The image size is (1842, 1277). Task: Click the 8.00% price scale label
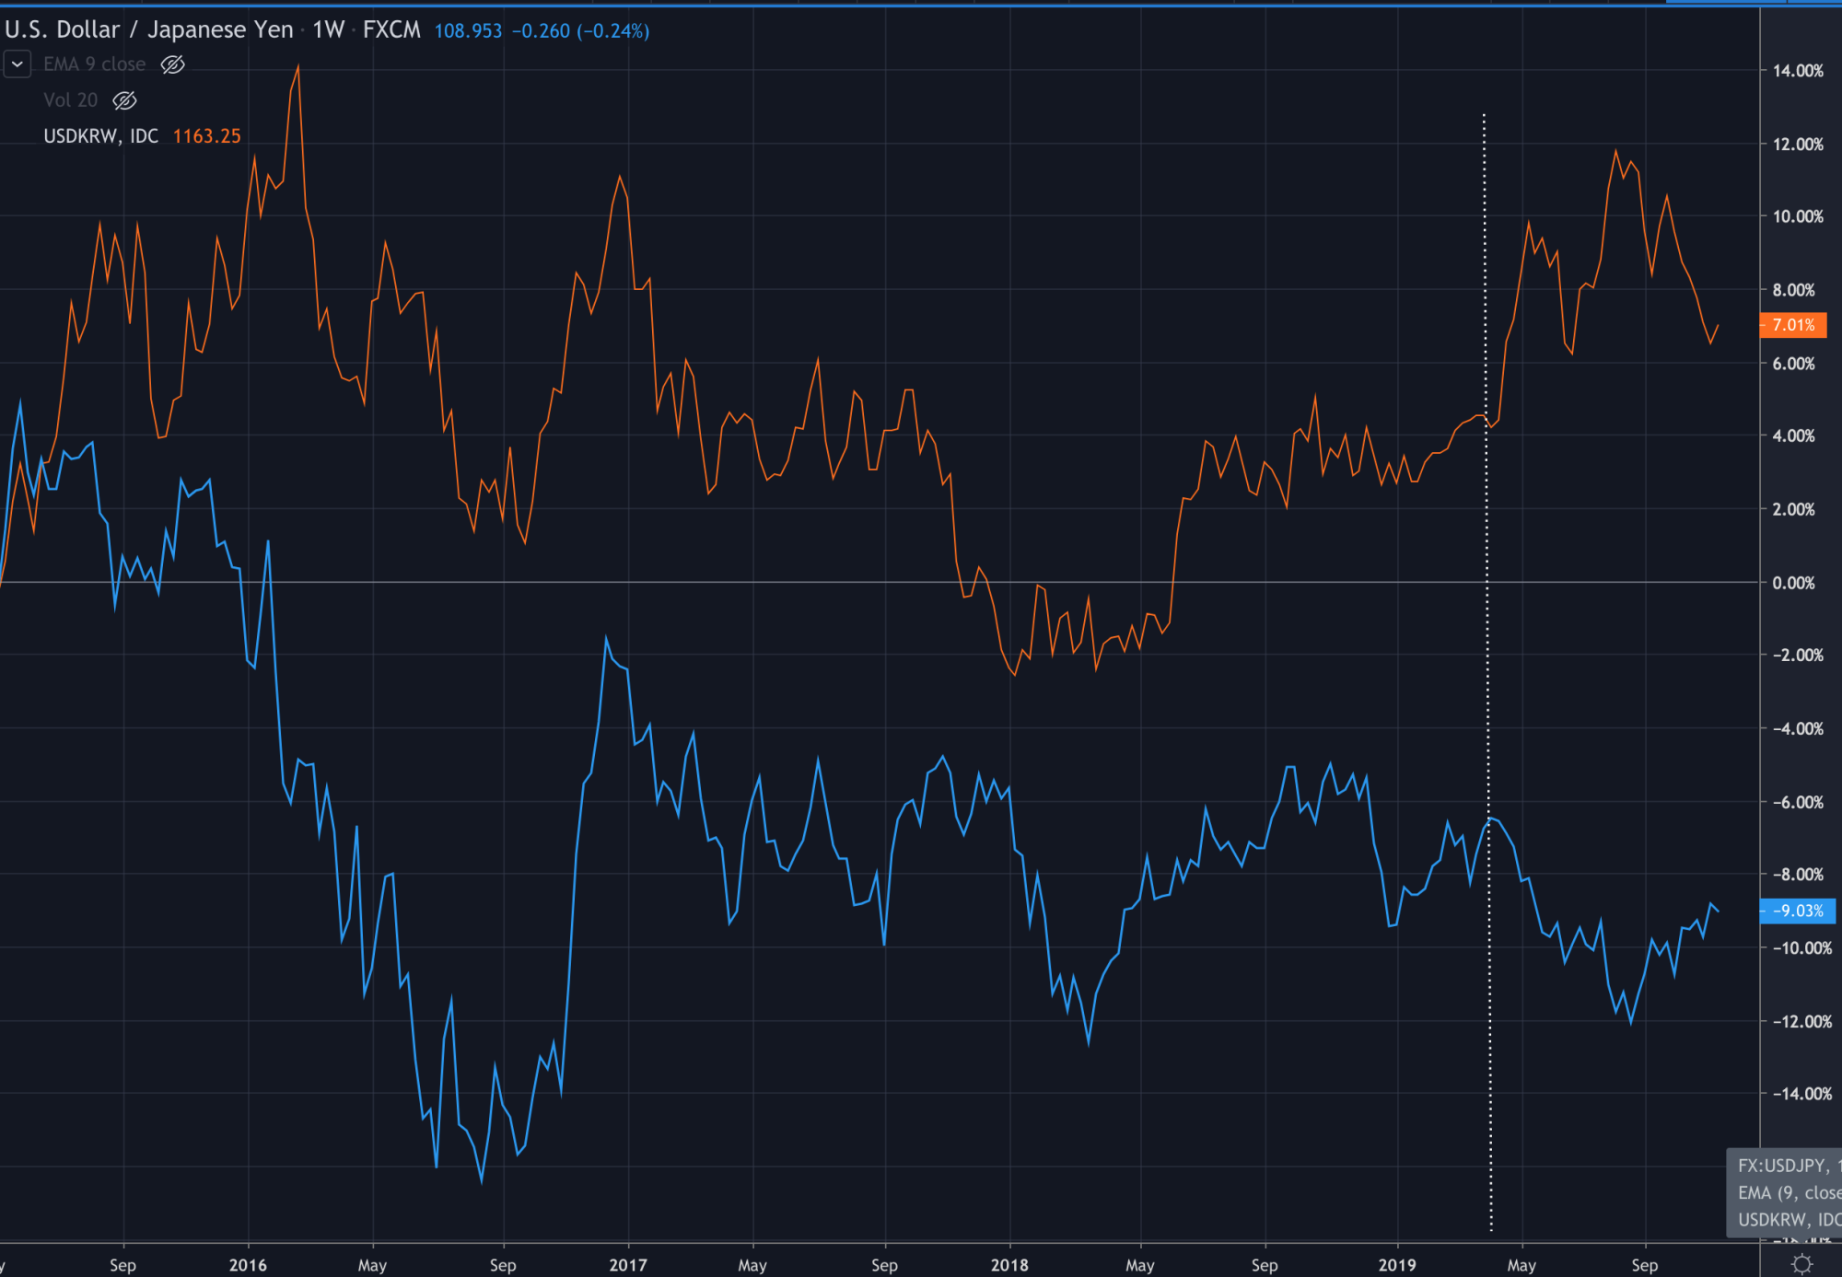1794,290
